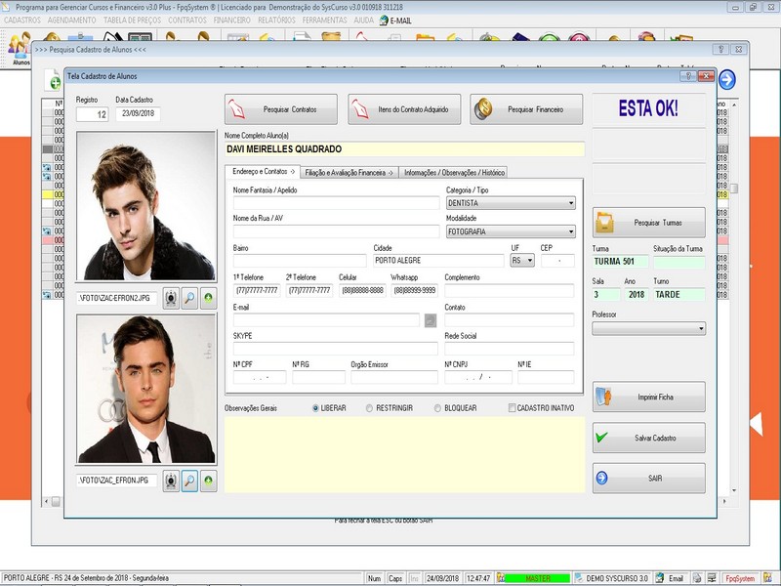781x586 pixels.
Task: Click the help icon of Pesquisa Cadastro window
Action: click(720, 49)
